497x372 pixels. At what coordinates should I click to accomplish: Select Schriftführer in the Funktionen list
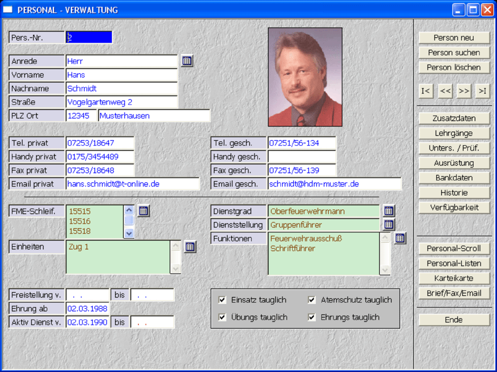pos(293,248)
